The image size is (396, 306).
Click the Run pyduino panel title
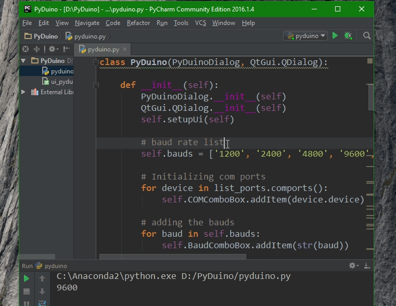click(44, 266)
